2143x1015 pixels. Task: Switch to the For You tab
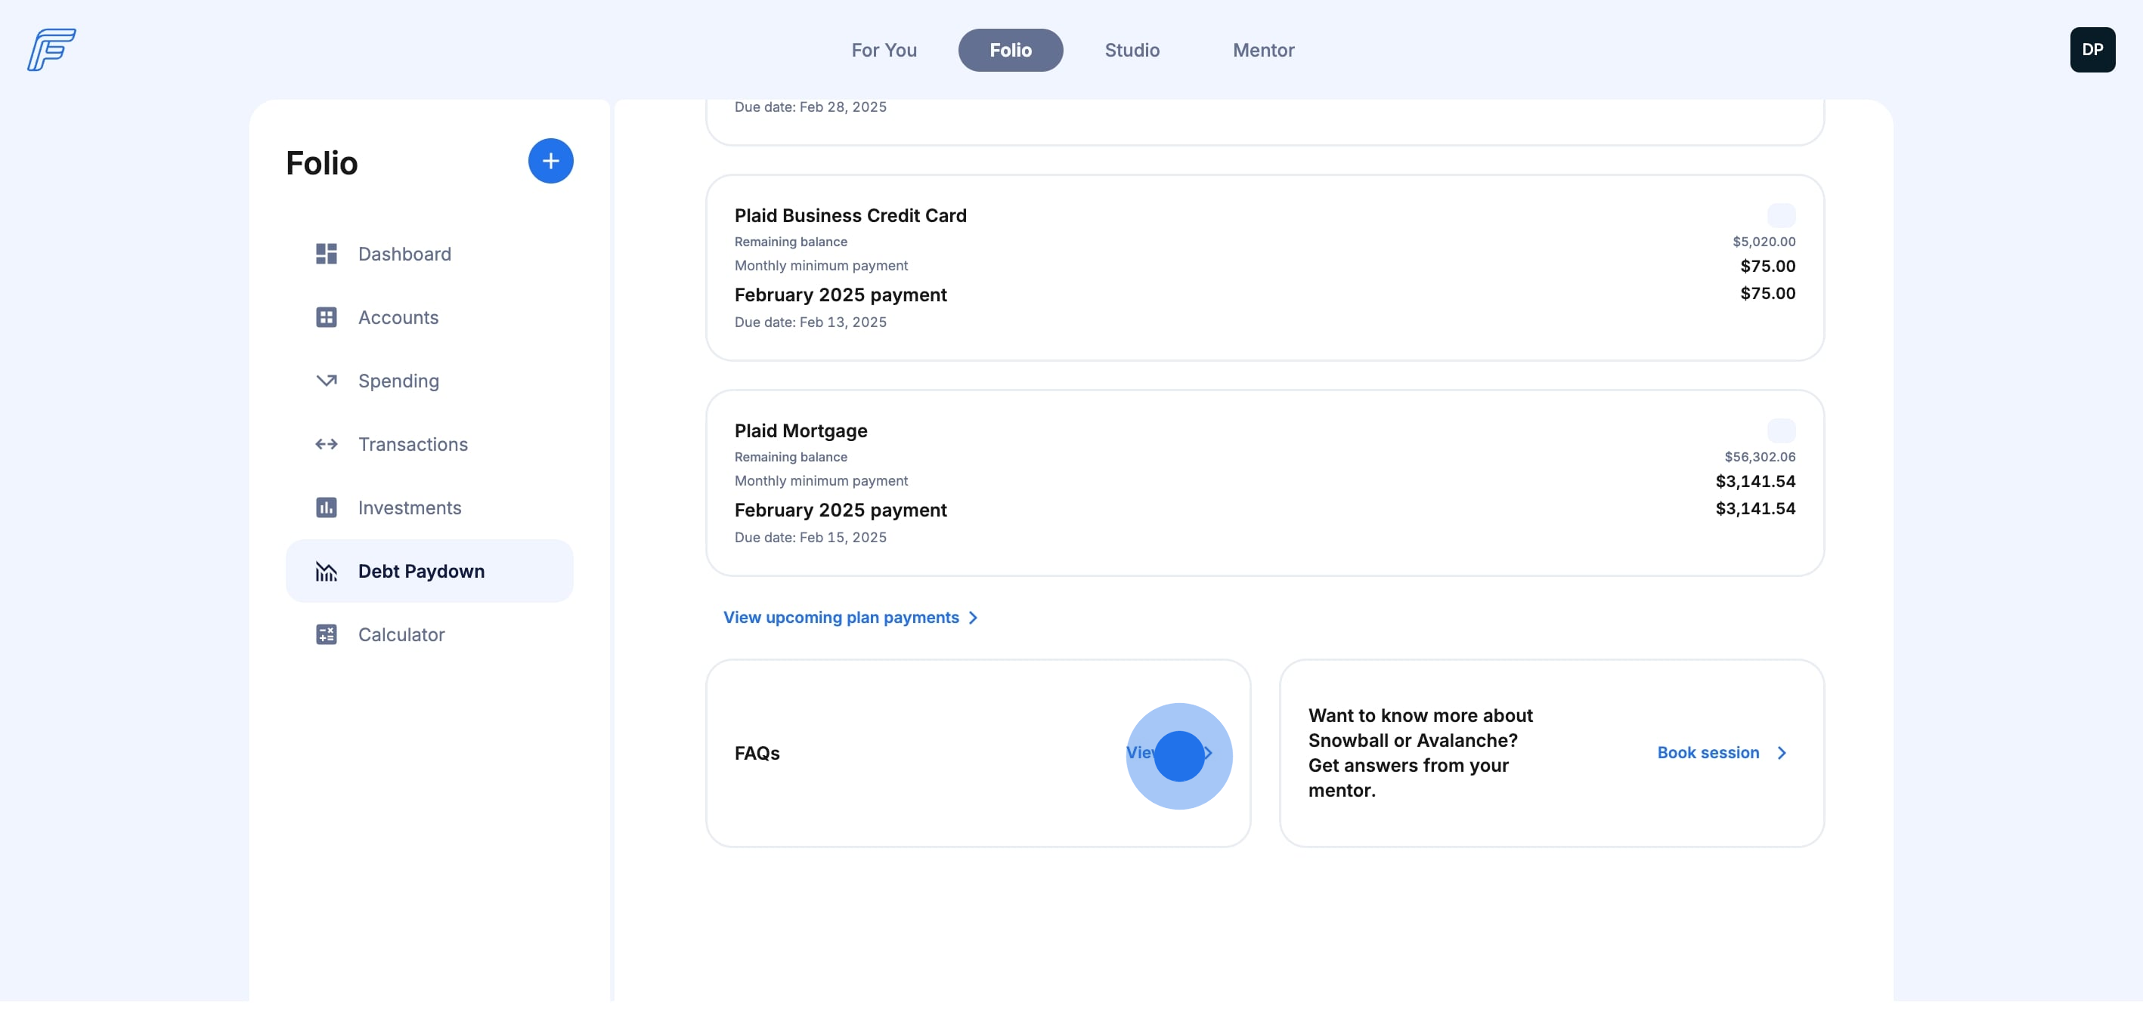884,50
